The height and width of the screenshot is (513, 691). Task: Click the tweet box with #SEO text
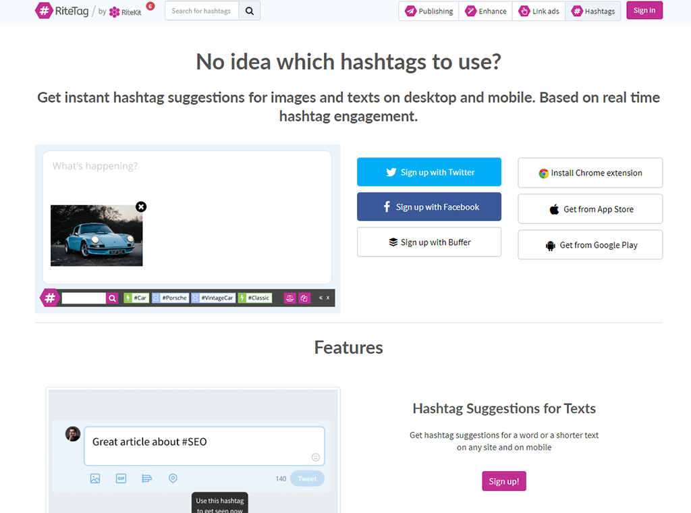point(204,446)
